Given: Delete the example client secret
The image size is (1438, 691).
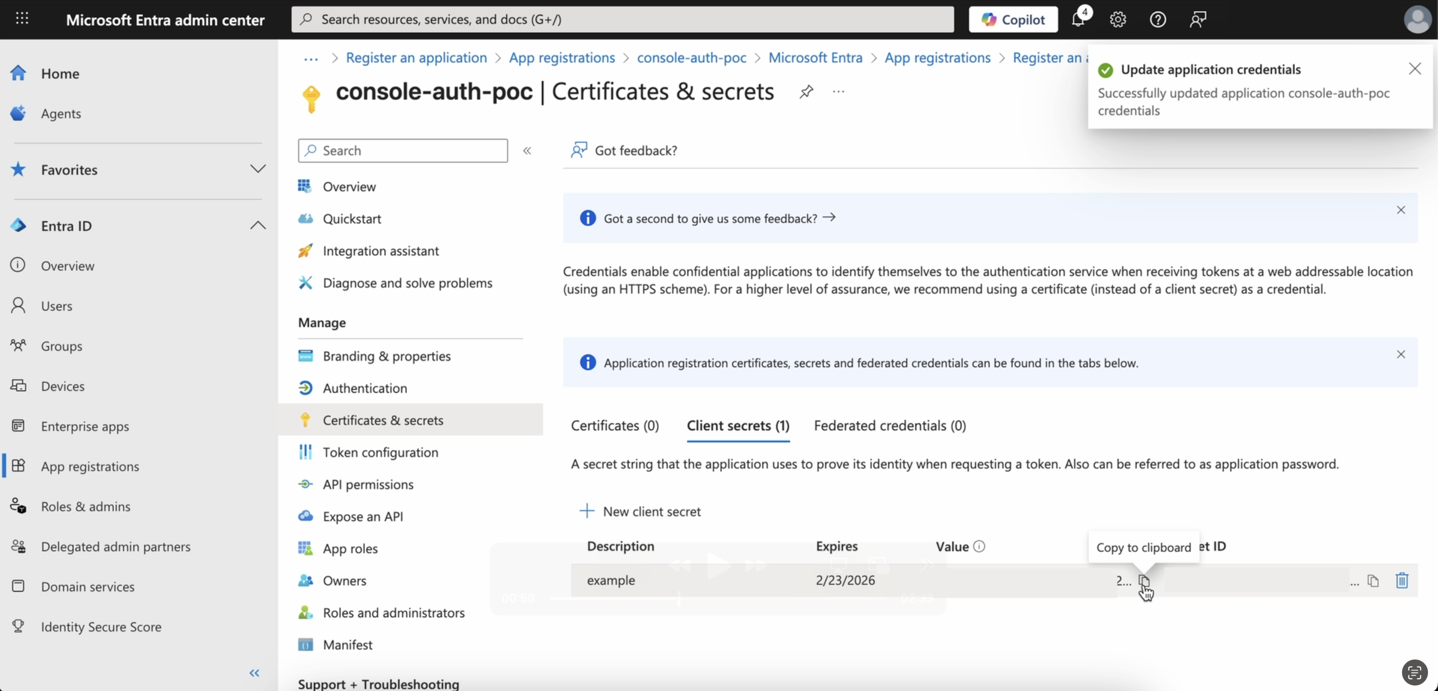Looking at the screenshot, I should (x=1401, y=580).
